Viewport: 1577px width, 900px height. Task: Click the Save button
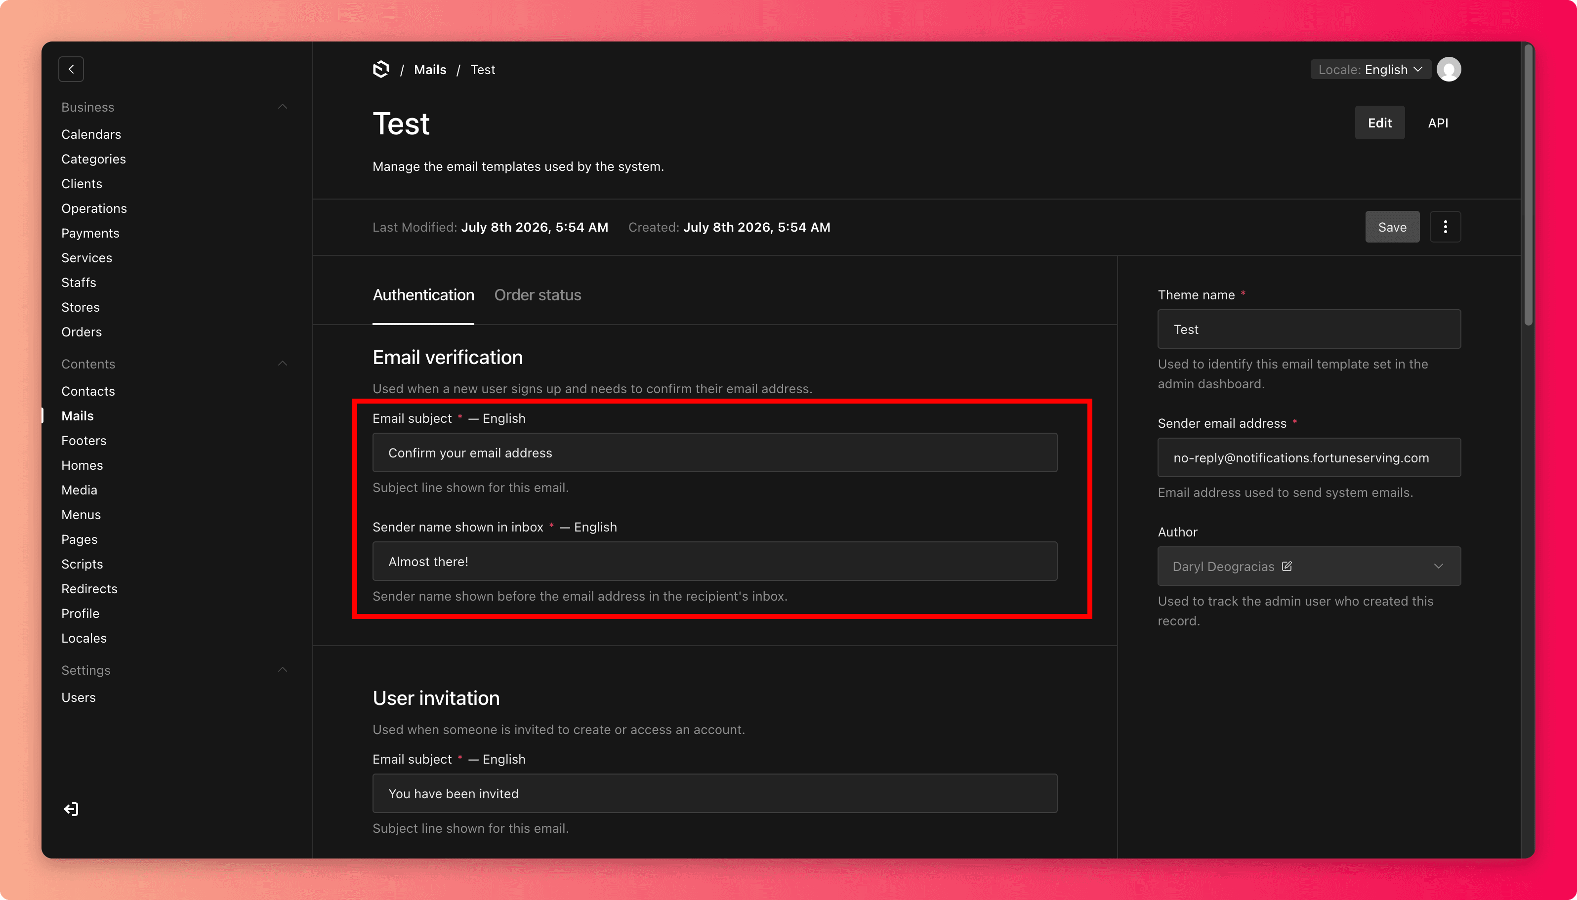[1392, 227]
